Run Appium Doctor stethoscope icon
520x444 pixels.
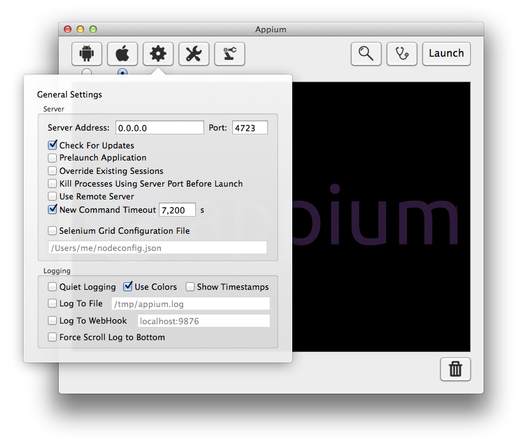point(402,54)
